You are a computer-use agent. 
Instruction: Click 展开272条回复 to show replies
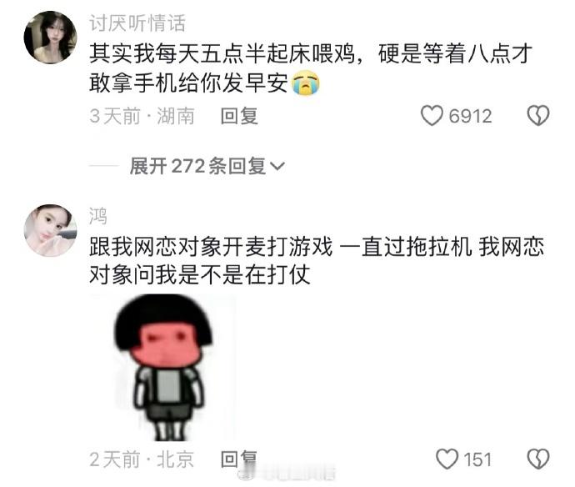207,166
